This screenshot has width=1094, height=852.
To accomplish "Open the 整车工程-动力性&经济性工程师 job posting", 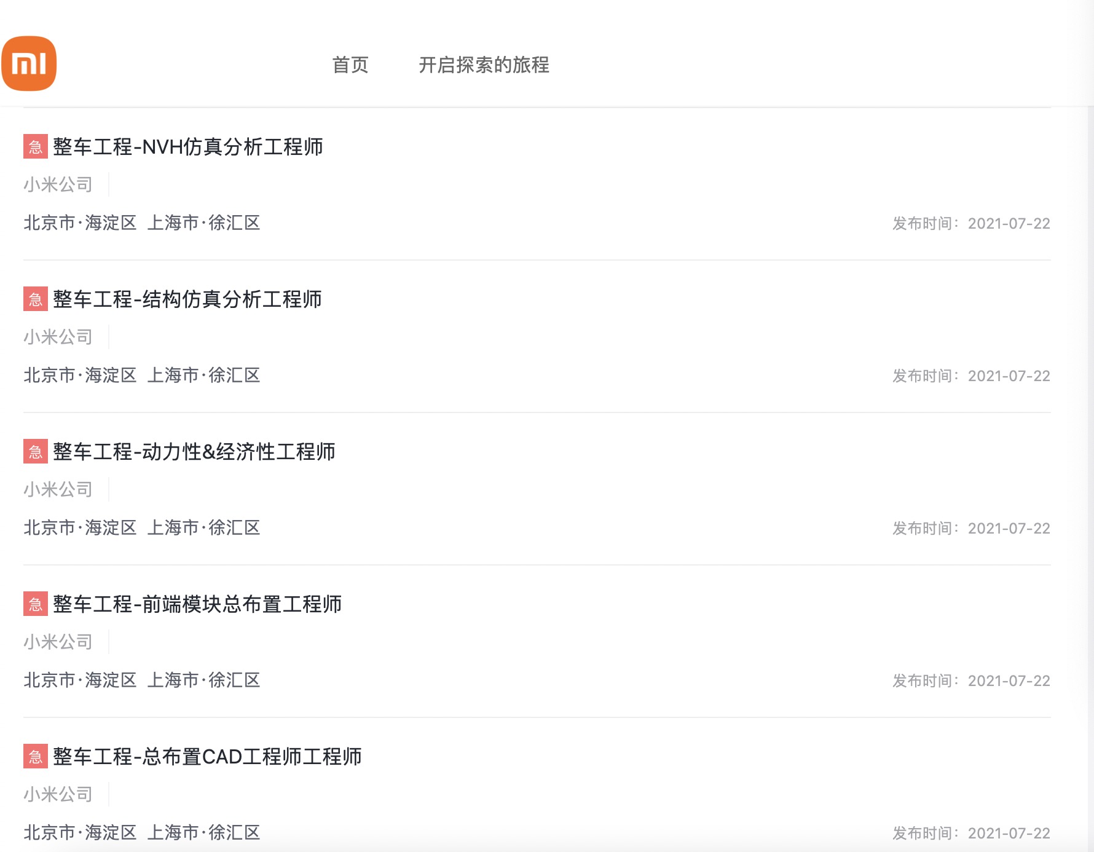I will click(x=194, y=452).
